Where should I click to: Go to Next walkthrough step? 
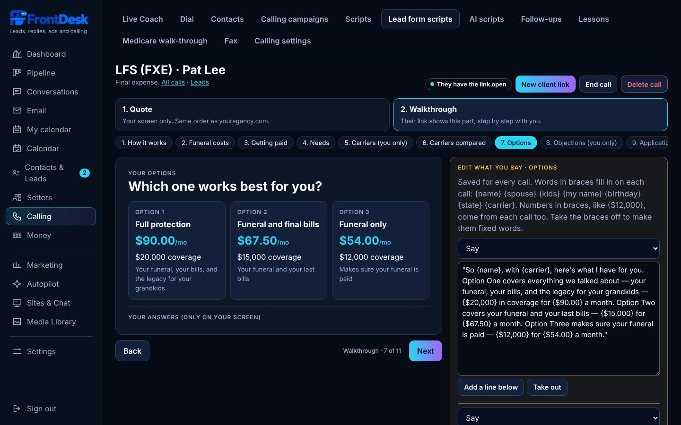tap(426, 351)
